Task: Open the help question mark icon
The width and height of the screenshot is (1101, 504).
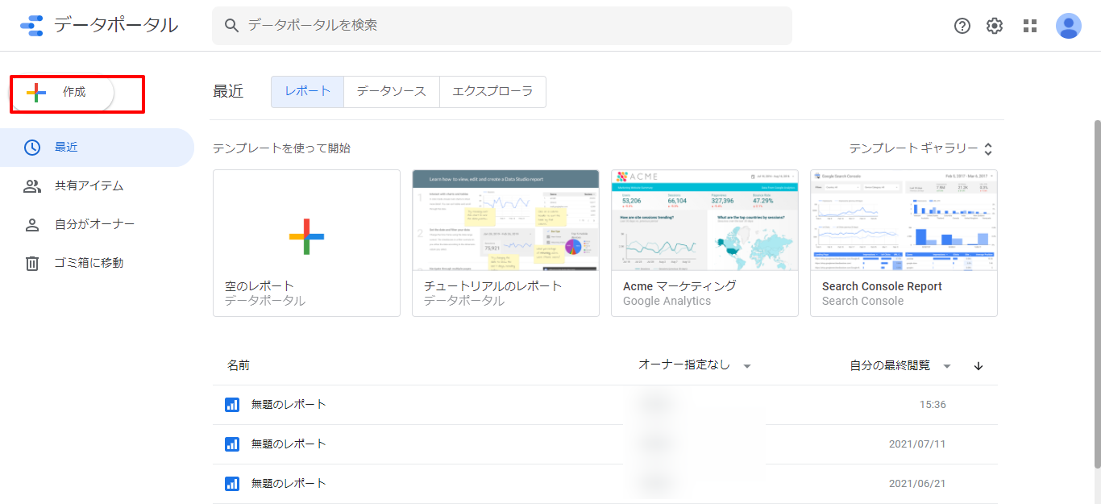Action: (x=962, y=26)
